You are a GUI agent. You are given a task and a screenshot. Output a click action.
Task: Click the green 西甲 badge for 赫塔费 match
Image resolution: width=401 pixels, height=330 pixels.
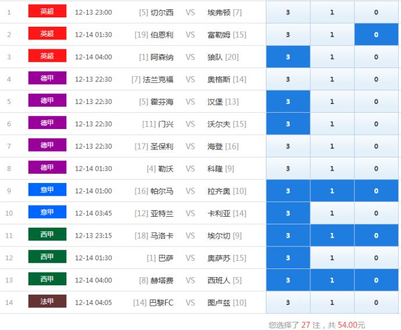pos(47,279)
